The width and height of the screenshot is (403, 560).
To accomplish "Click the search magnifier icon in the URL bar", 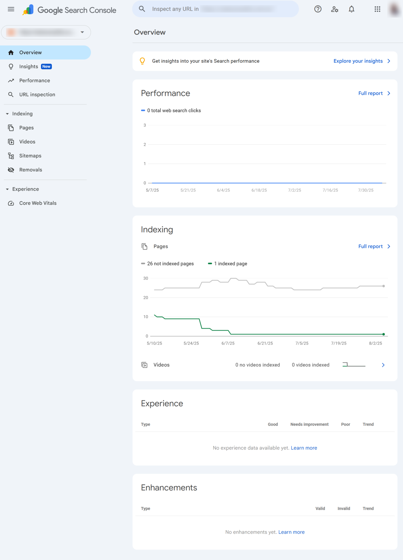I will click(142, 9).
